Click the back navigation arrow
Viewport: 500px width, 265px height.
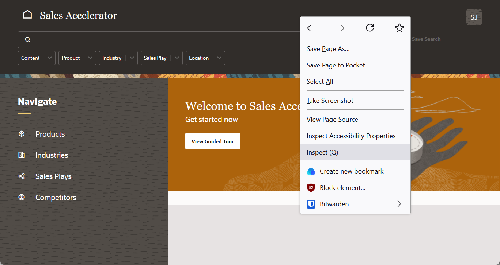311,28
